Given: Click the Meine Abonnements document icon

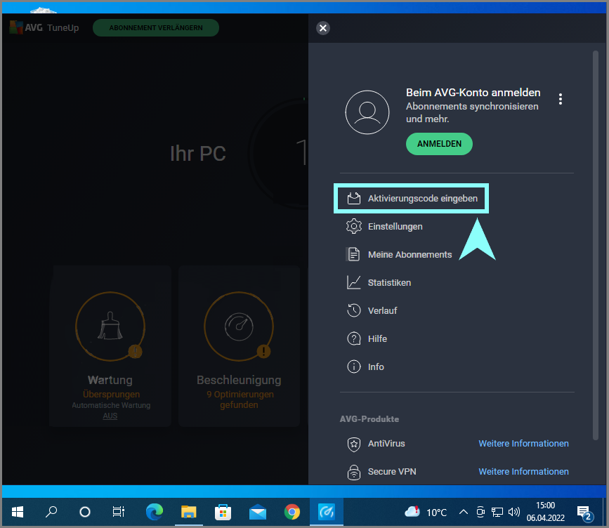Looking at the screenshot, I should [353, 255].
